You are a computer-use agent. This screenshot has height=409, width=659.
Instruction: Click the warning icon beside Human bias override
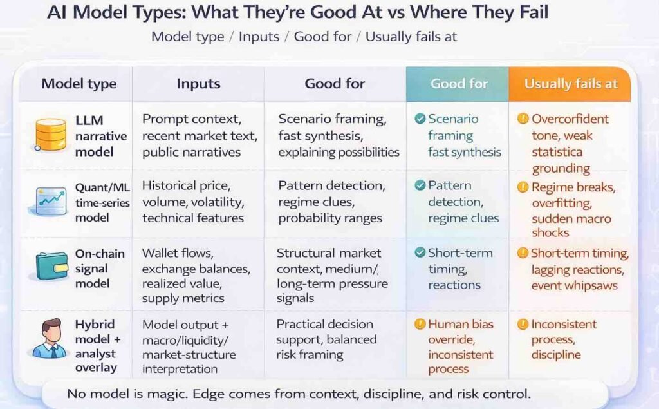click(420, 323)
